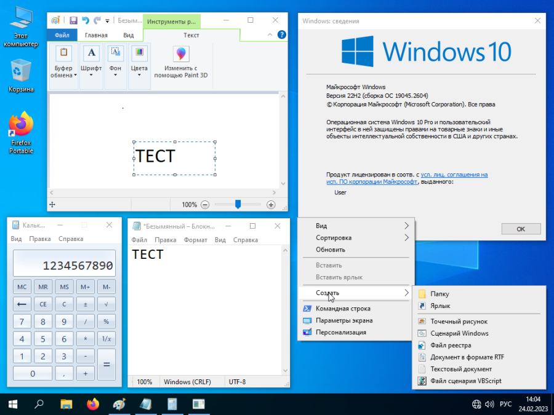Expand the Сортировка submenu in context menu

click(355, 238)
